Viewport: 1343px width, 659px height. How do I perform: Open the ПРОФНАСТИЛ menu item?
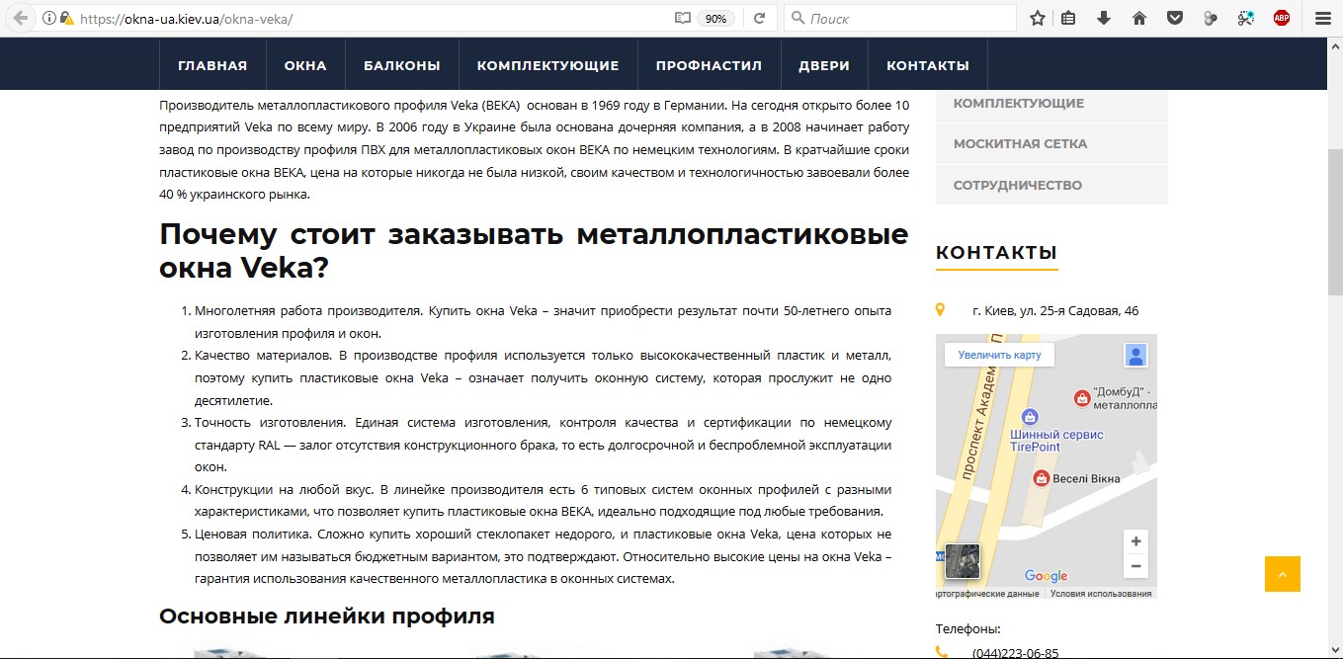(x=709, y=65)
